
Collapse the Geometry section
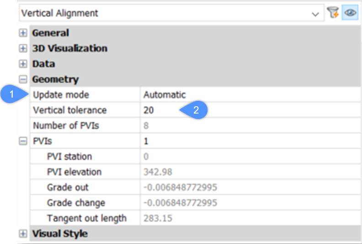coord(23,79)
